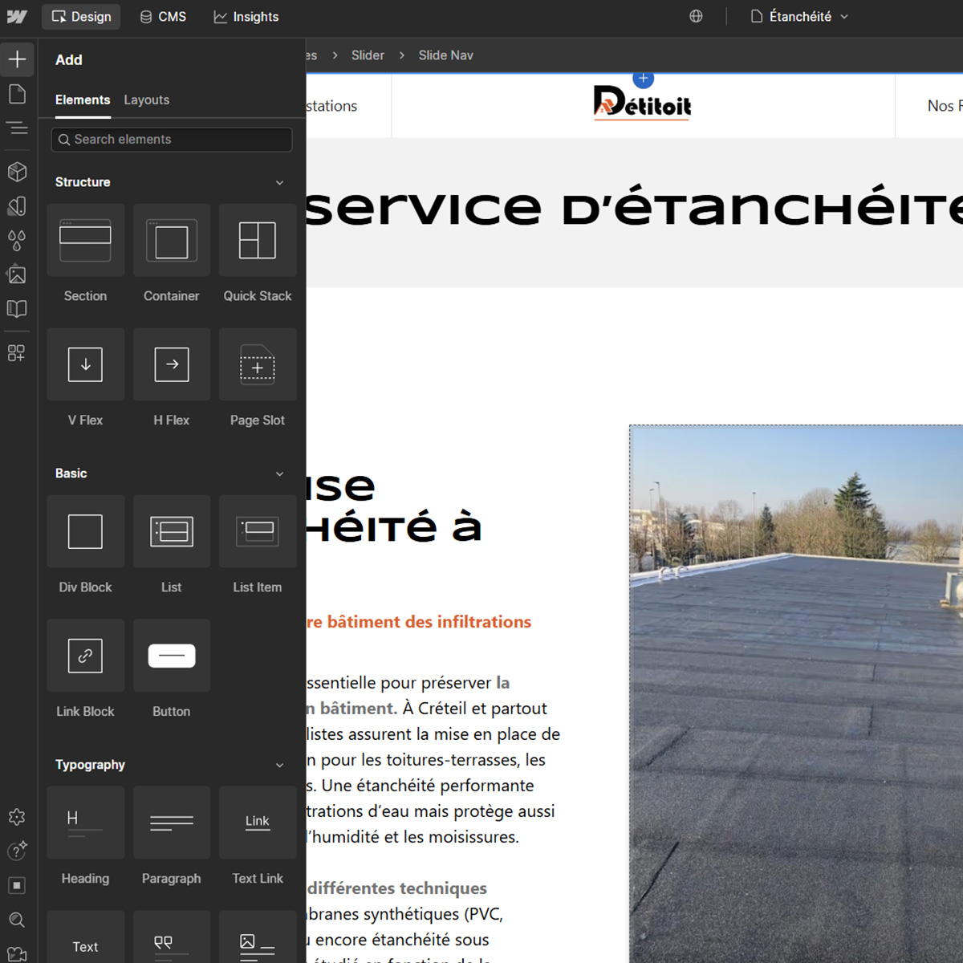The width and height of the screenshot is (963, 963).
Task: Collapse the Structure section
Action: pyautogui.click(x=279, y=182)
